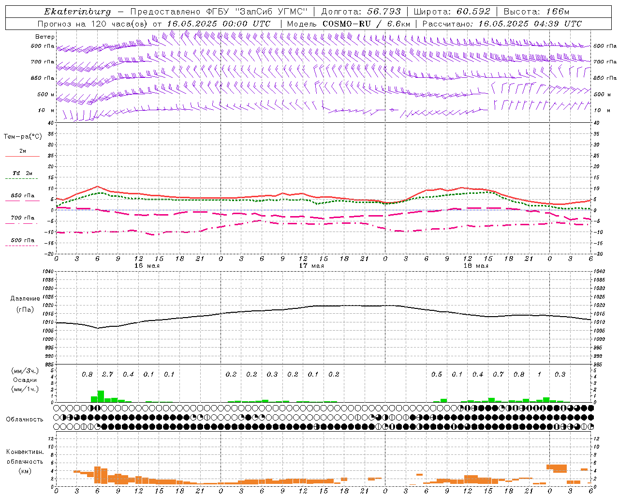
Task: Click the 'Давление' pressure panel label
Action: (25, 299)
